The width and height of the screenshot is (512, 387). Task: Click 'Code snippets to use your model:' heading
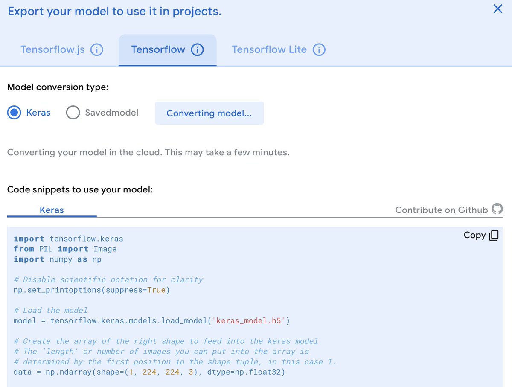click(80, 189)
